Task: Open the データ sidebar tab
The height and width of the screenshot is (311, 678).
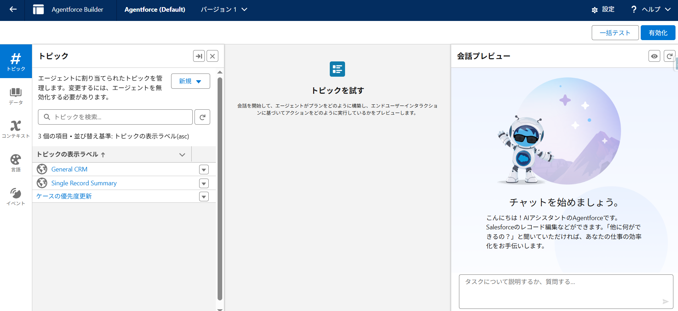Action: (x=16, y=96)
